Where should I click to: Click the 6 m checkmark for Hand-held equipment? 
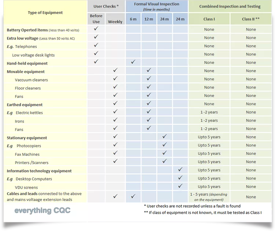pyautogui.click(x=133, y=62)
